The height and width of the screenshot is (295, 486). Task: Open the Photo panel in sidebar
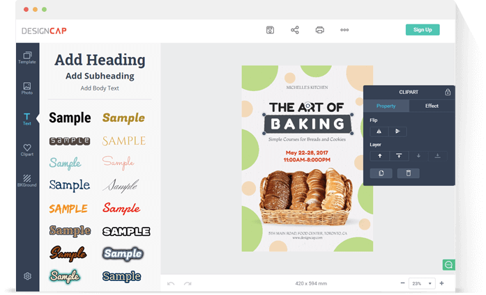[27, 88]
